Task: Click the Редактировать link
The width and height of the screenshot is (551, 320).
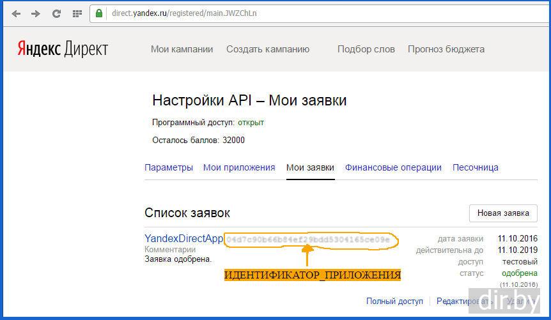Action: pyautogui.click(x=464, y=301)
